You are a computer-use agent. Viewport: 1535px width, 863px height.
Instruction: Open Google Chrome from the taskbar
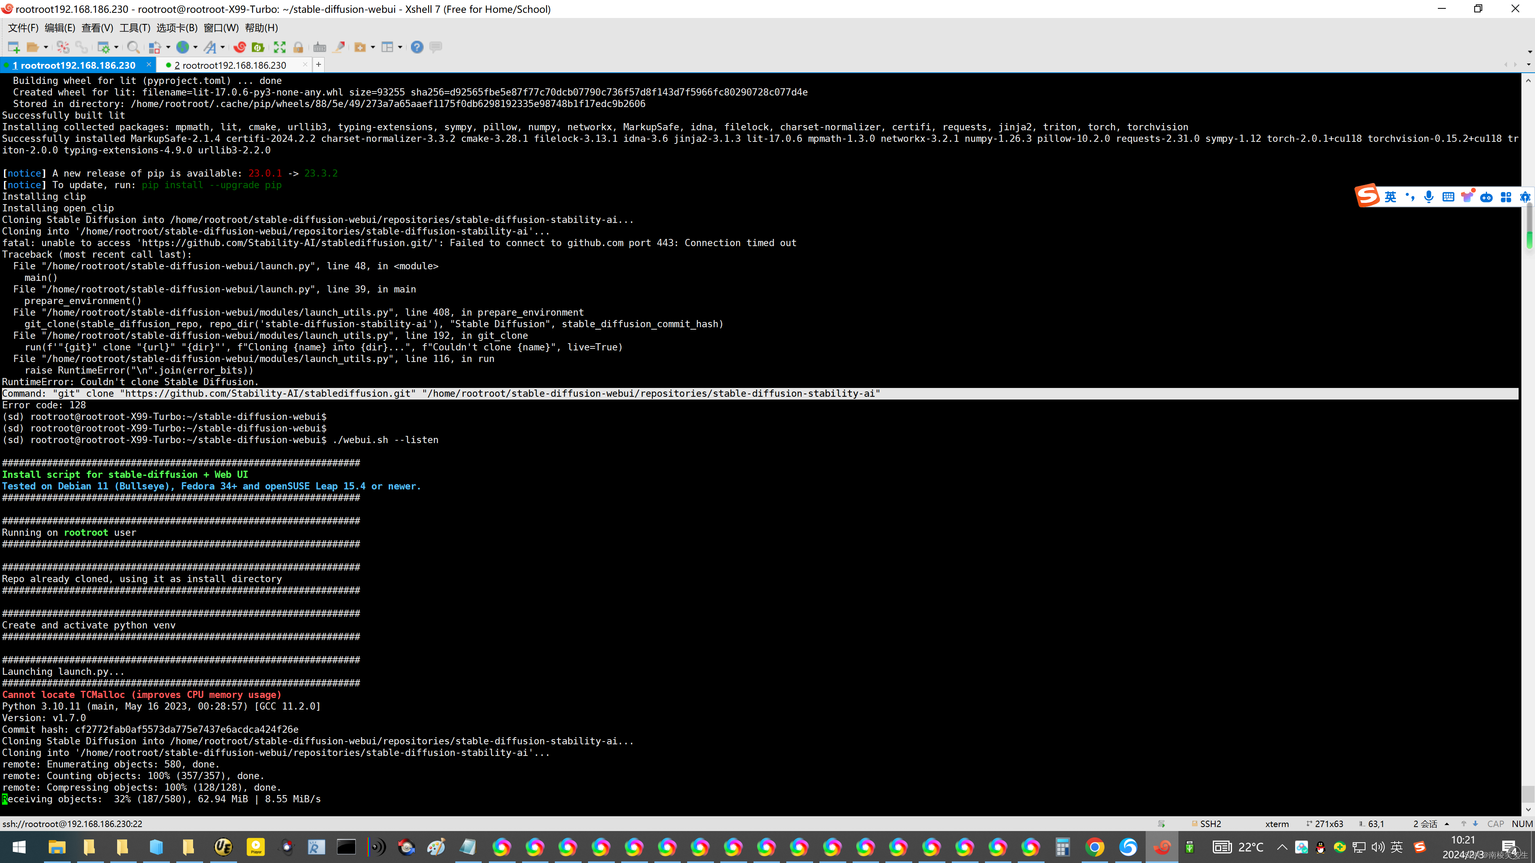(1094, 847)
